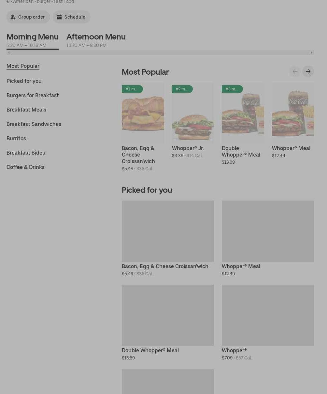Open Whopper $7.09 card image

pyautogui.click(x=268, y=315)
